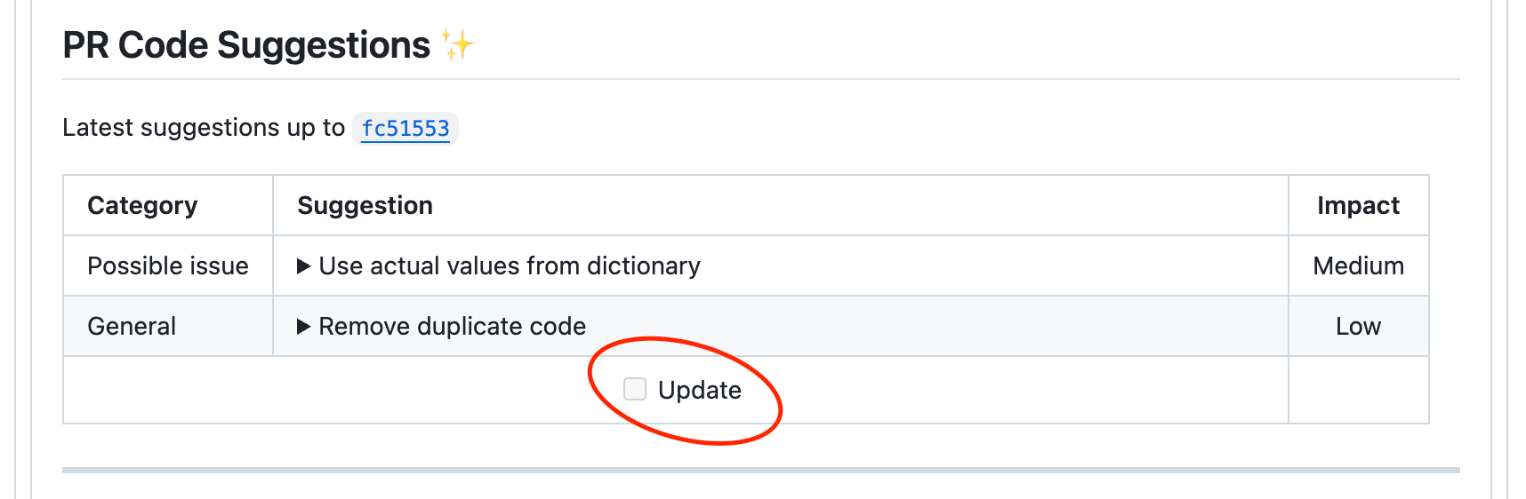Expand the "Remove duplicate code" disclosure triangle

coord(303,327)
